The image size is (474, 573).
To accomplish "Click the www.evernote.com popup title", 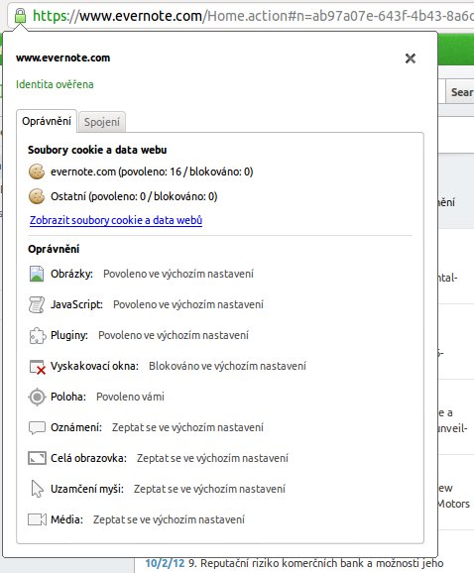I will click(62, 58).
